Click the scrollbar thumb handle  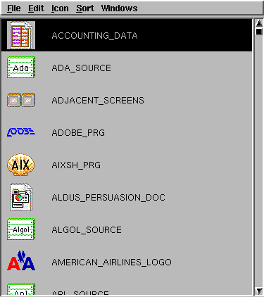click(x=259, y=32)
